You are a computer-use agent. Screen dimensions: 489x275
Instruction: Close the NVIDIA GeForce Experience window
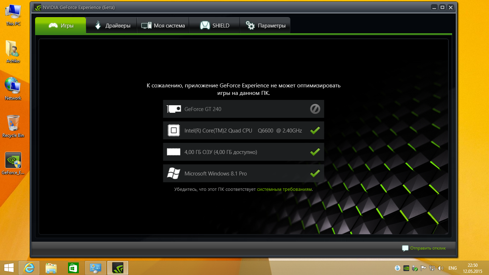[x=451, y=7]
